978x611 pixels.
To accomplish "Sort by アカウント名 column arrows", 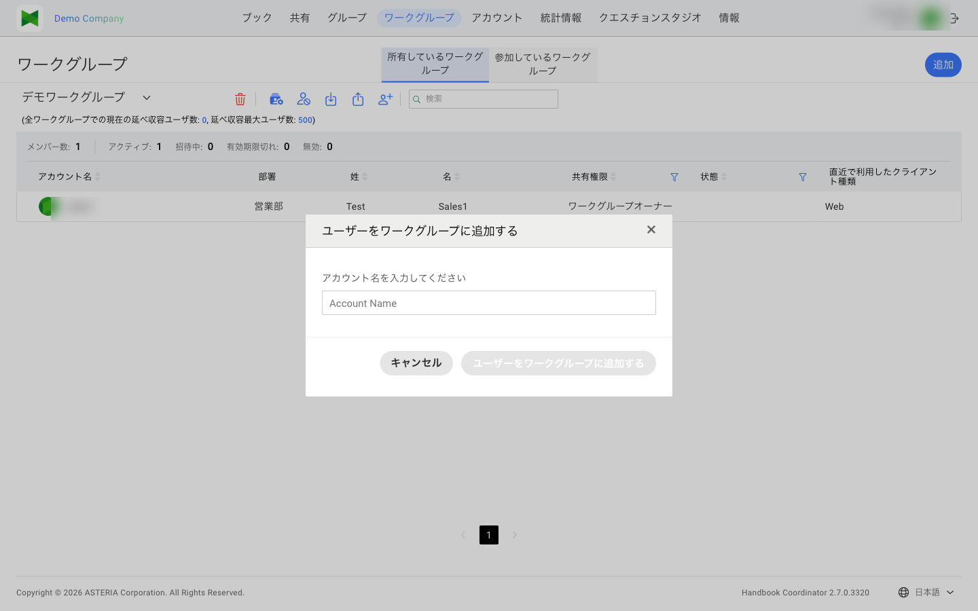I will point(97,177).
